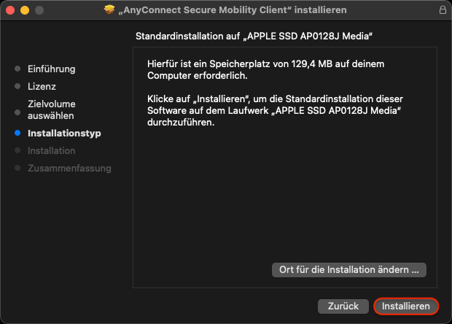The width and height of the screenshot is (452, 324).
Task: Select the Installationstyp step
Action: click(64, 134)
